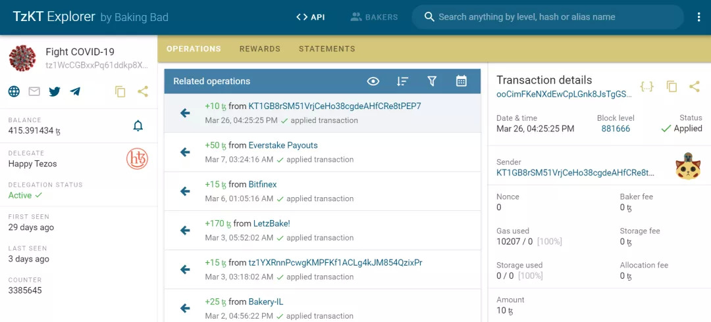Open the more options kebab menu
Viewport: 711px width, 322px height.
click(699, 17)
